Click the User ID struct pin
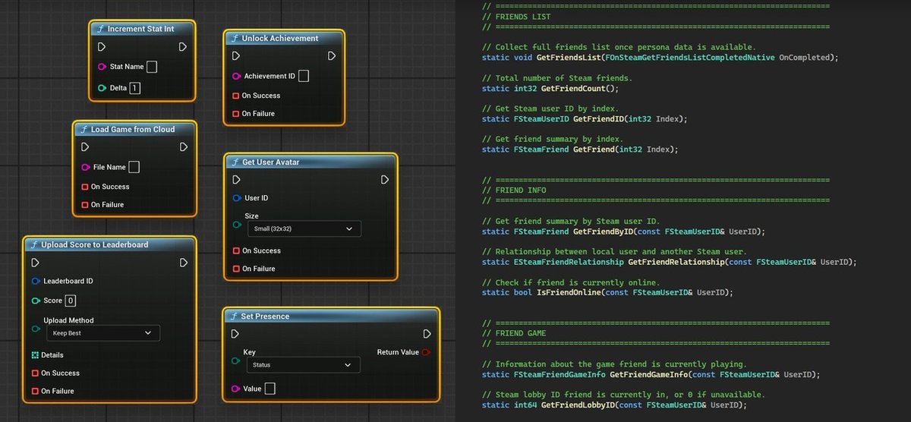The image size is (911, 422). click(236, 198)
